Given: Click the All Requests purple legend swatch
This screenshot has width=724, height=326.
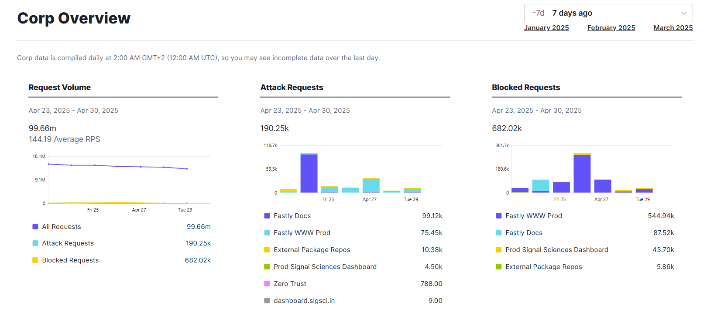Looking at the screenshot, I should pos(35,226).
